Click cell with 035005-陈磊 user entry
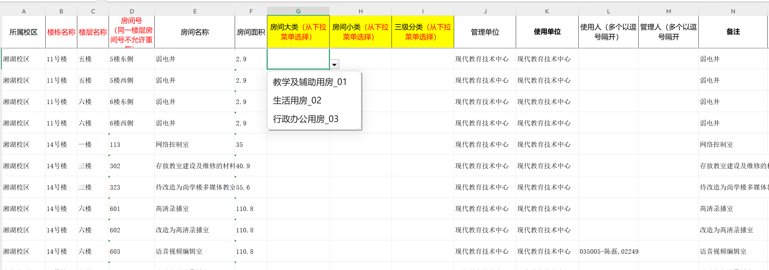769x270 pixels. coord(608,251)
